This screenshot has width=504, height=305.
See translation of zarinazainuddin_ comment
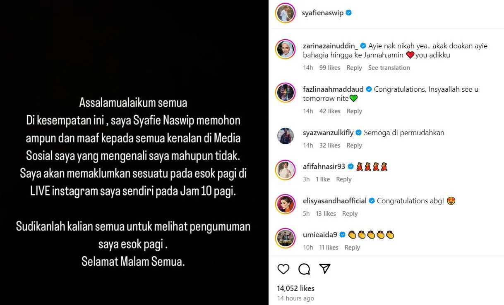(389, 68)
